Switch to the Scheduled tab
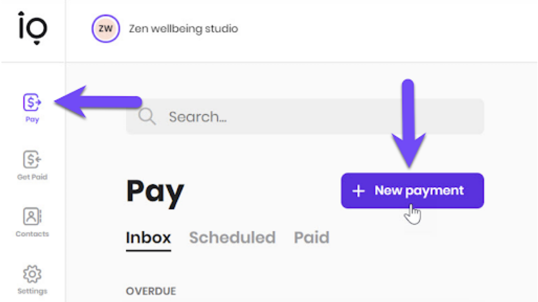Image resolution: width=538 pixels, height=302 pixels. click(232, 238)
